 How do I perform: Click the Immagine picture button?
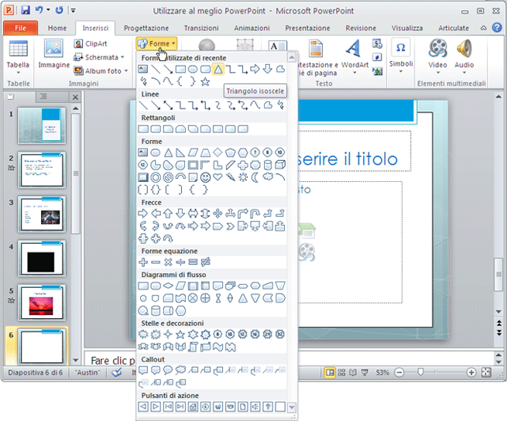click(53, 53)
